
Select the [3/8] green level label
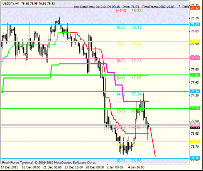pyautogui.click(x=121, y=111)
